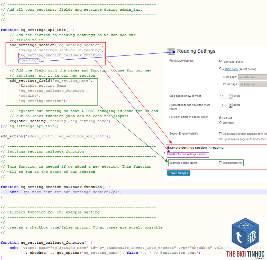Click the Reading Settings page icon
The width and height of the screenshot is (267, 260).
point(171,51)
